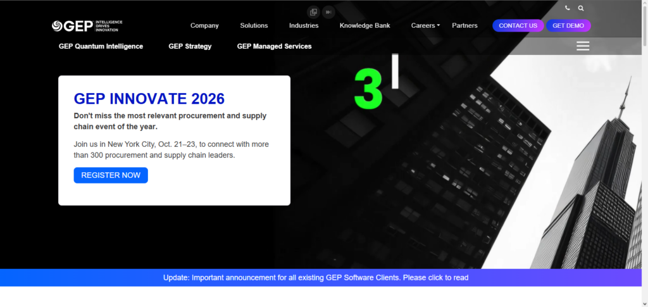This screenshot has width=648, height=307.
Task: Click text 'Join us in New York City'
Action: 114,144
